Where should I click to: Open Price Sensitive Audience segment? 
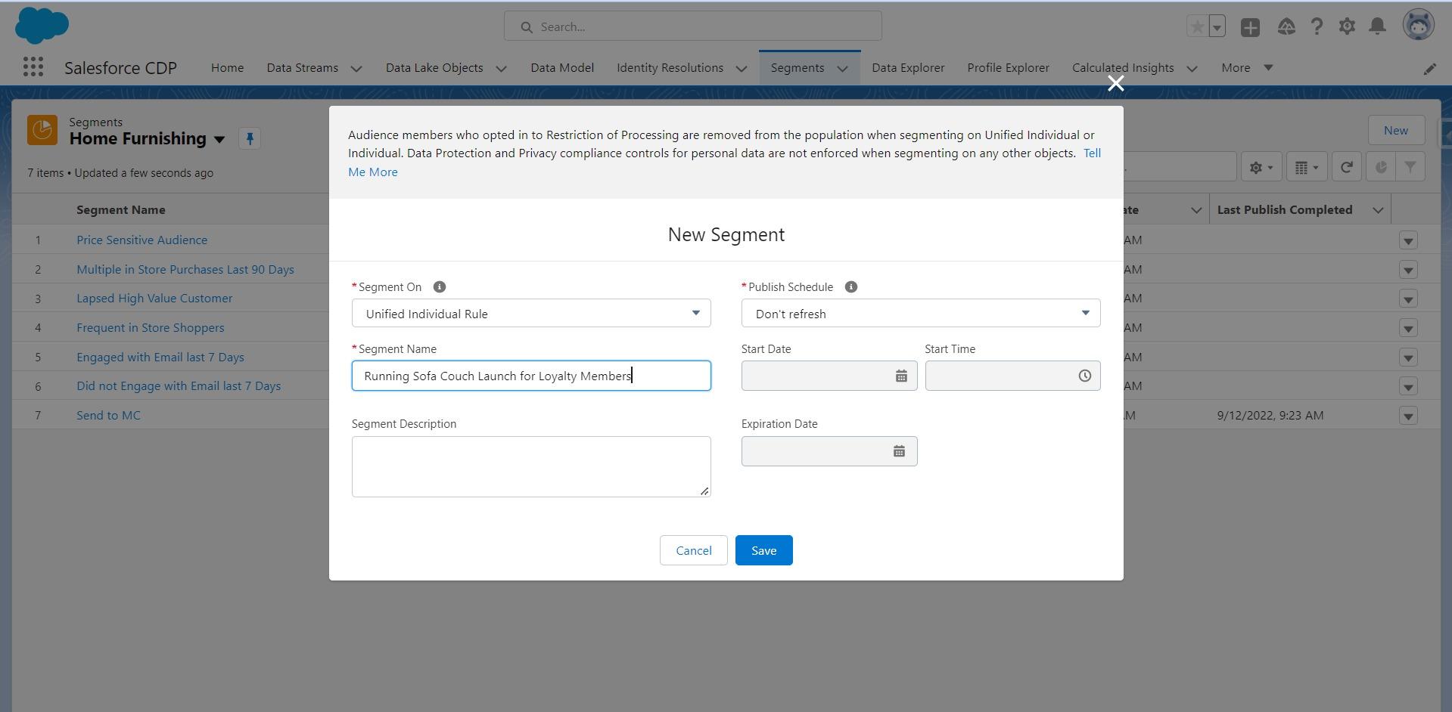tap(141, 240)
